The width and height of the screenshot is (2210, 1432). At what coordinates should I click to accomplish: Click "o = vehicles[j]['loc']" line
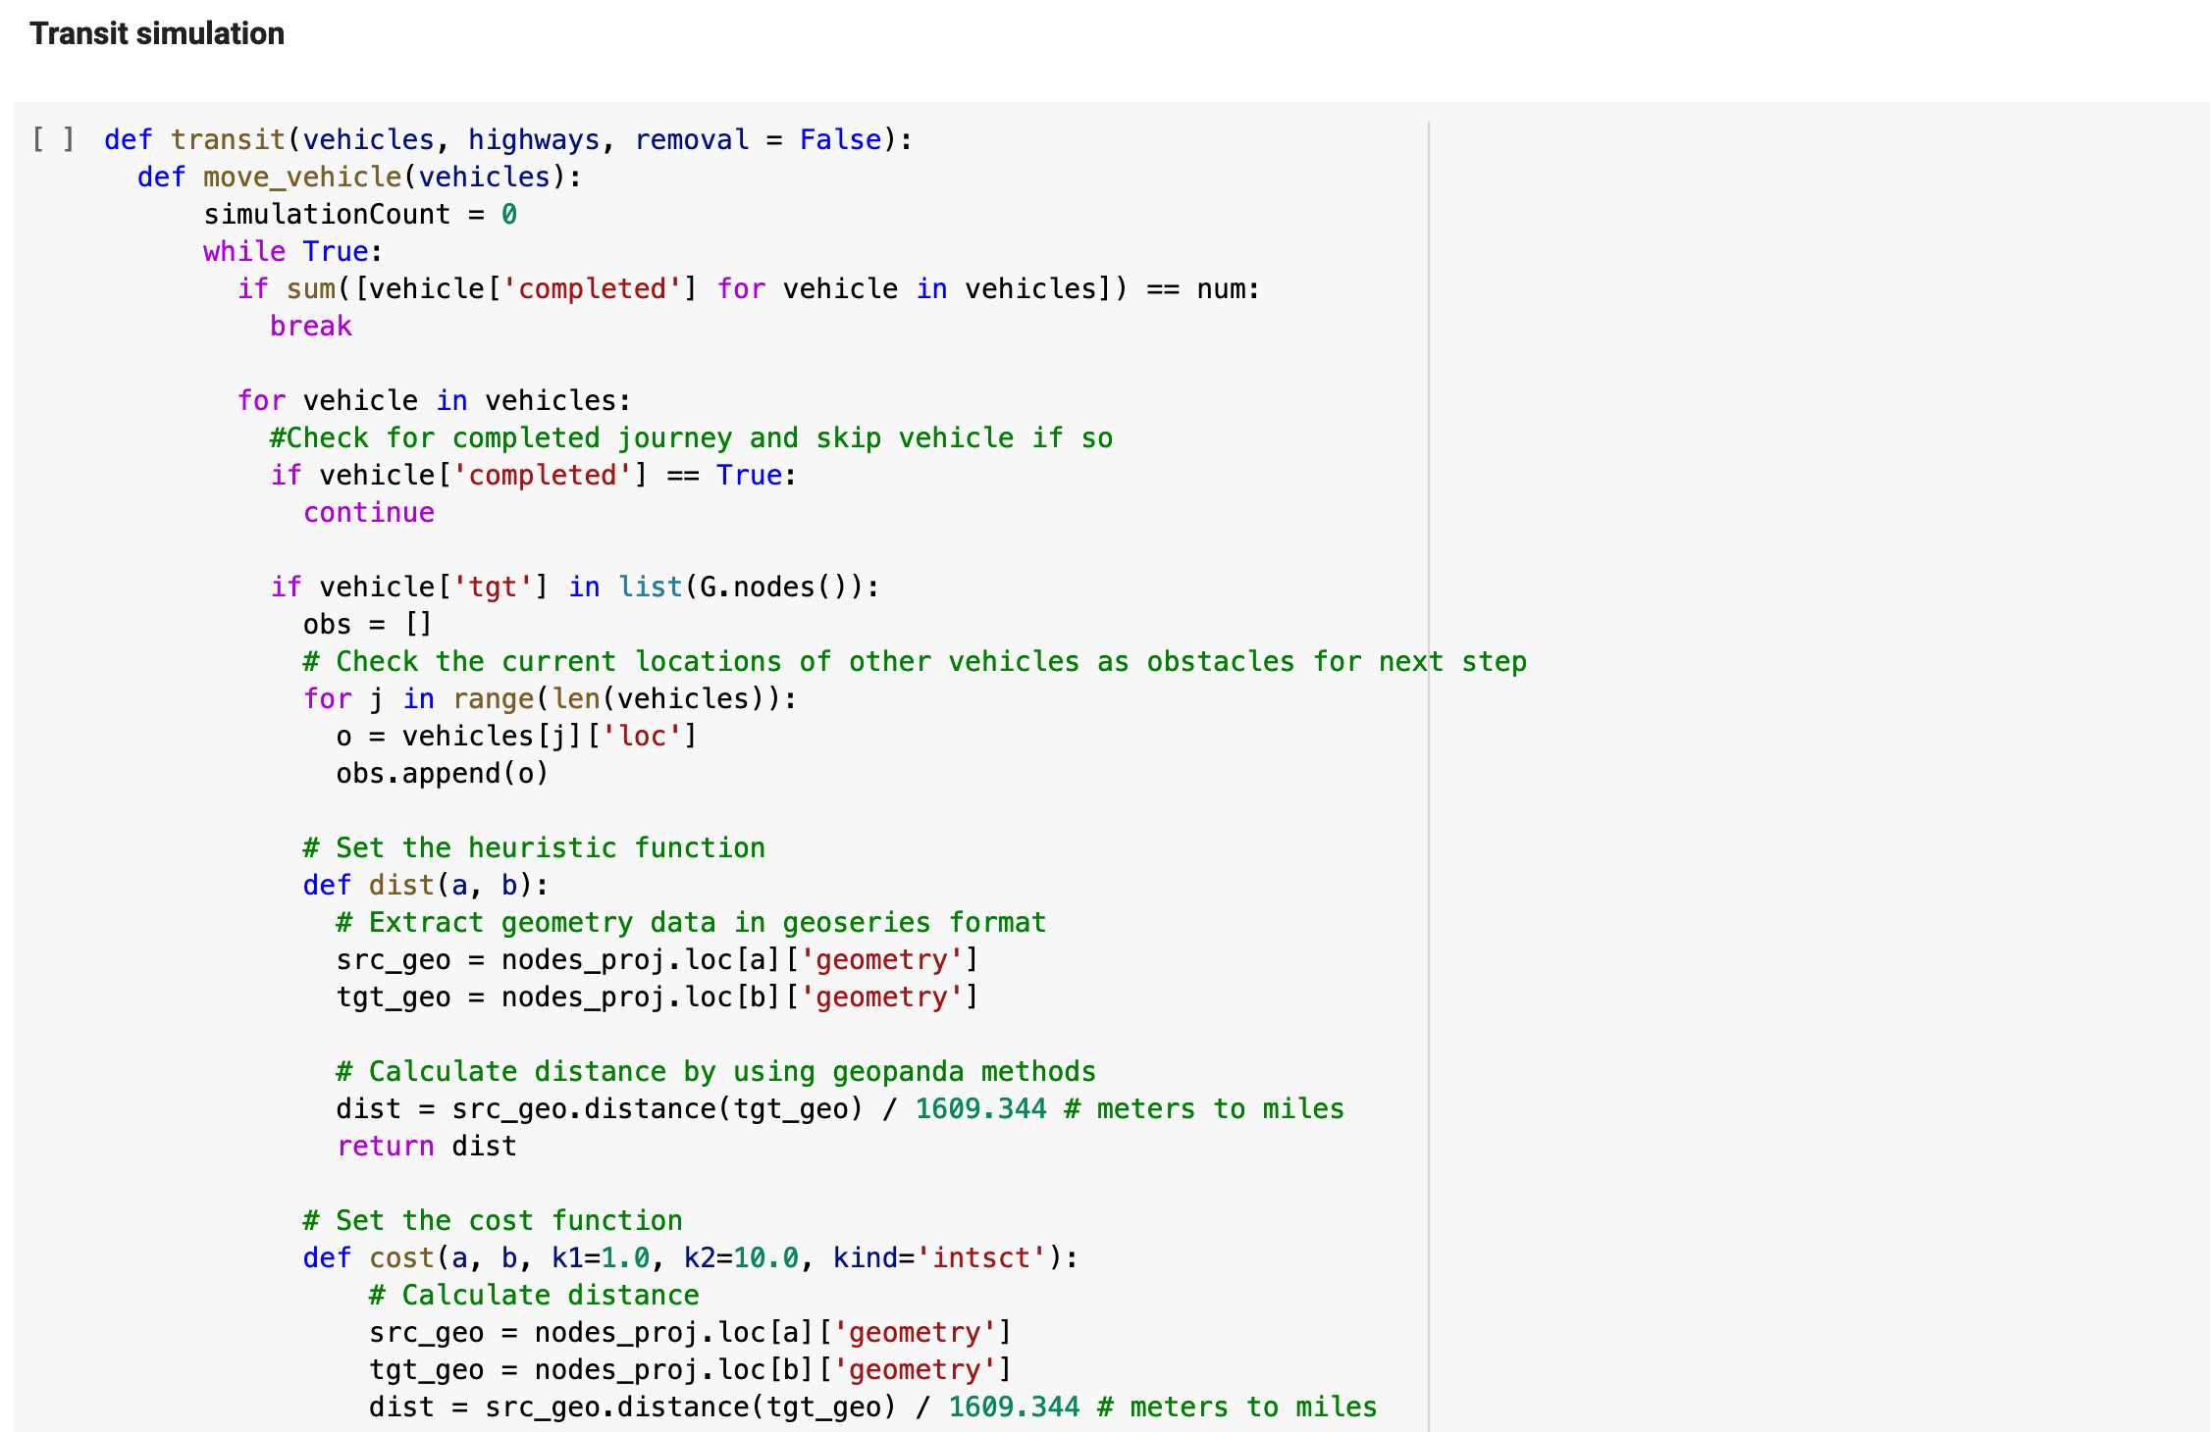pyautogui.click(x=516, y=736)
